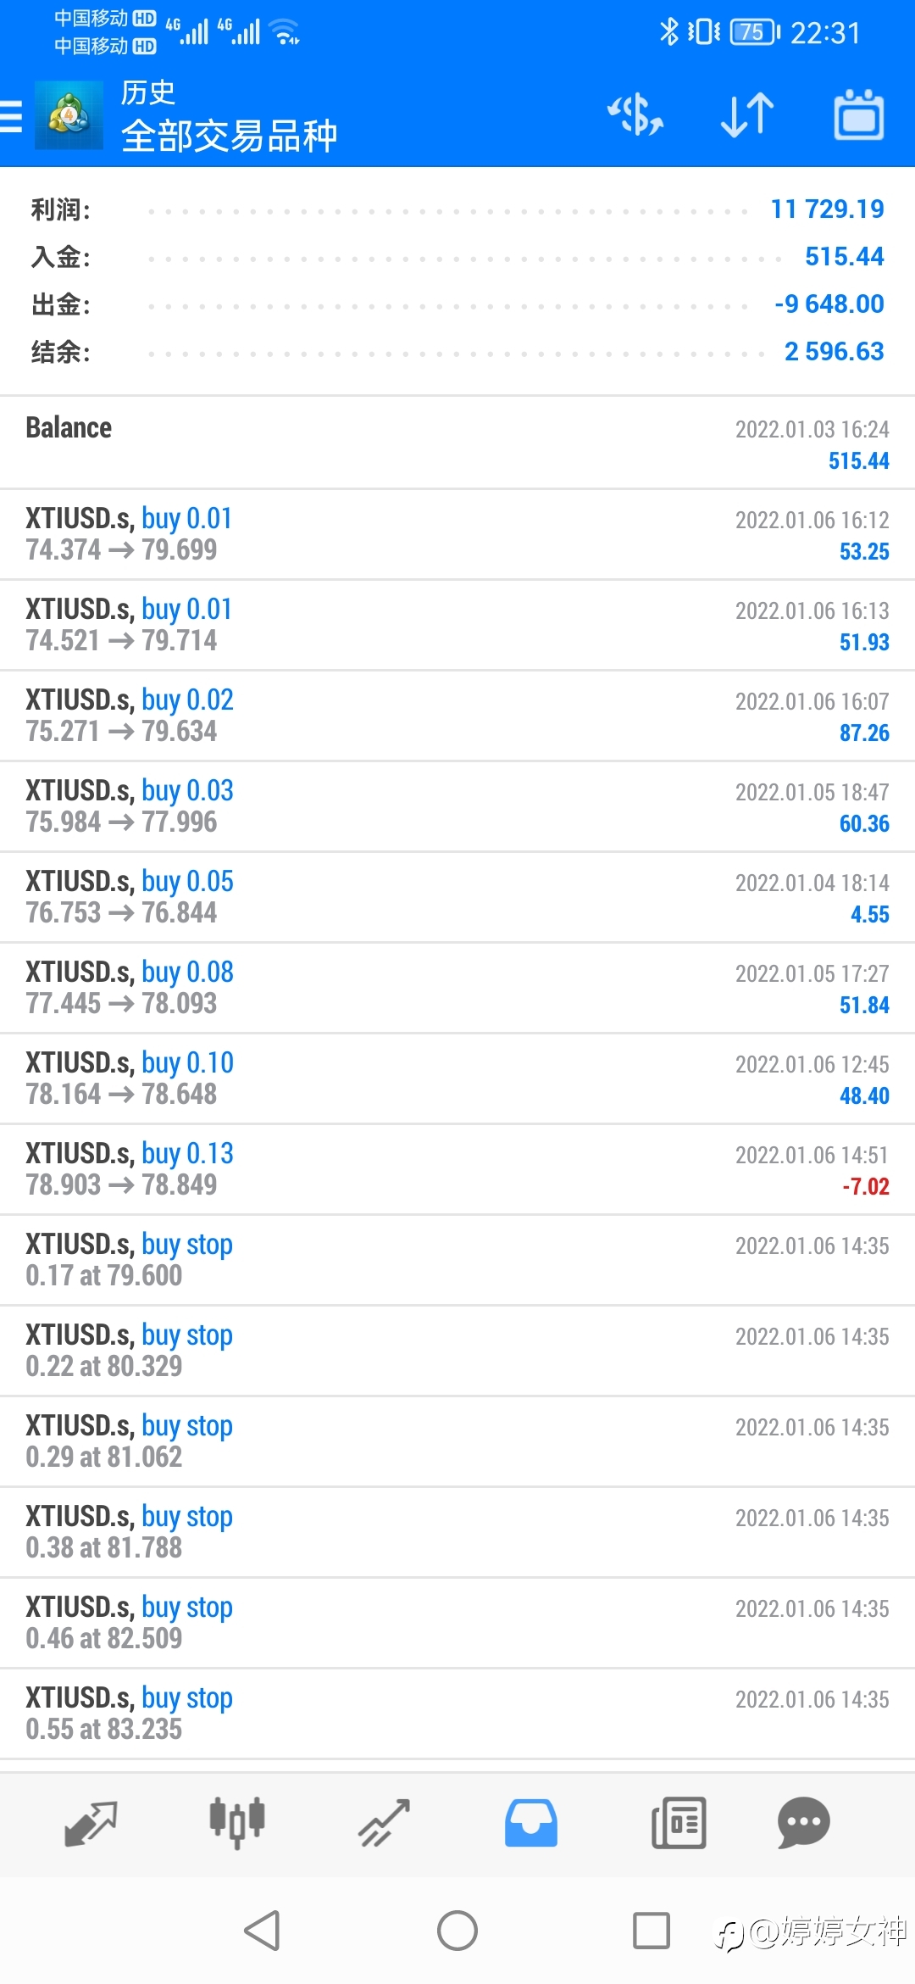
Task: Tap the Android home circle button
Action: [x=457, y=1931]
